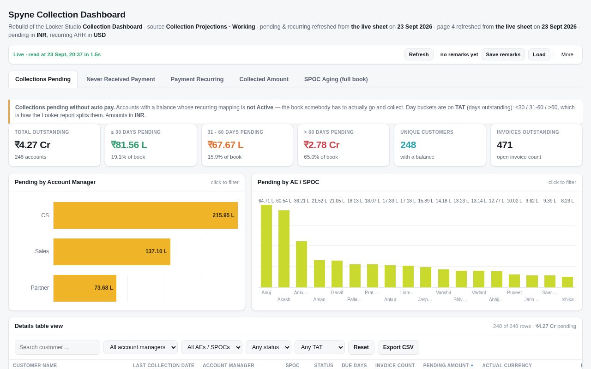Click the Unique Customers 248 card

click(440, 145)
